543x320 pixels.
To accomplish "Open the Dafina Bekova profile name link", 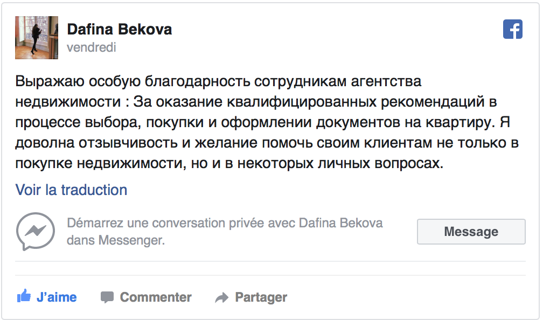I will coord(120,30).
